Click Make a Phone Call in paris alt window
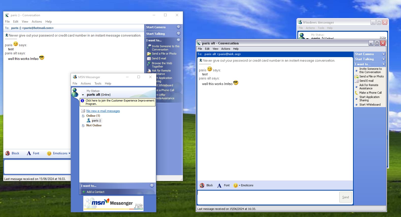This screenshot has height=217, width=401. click(368, 93)
